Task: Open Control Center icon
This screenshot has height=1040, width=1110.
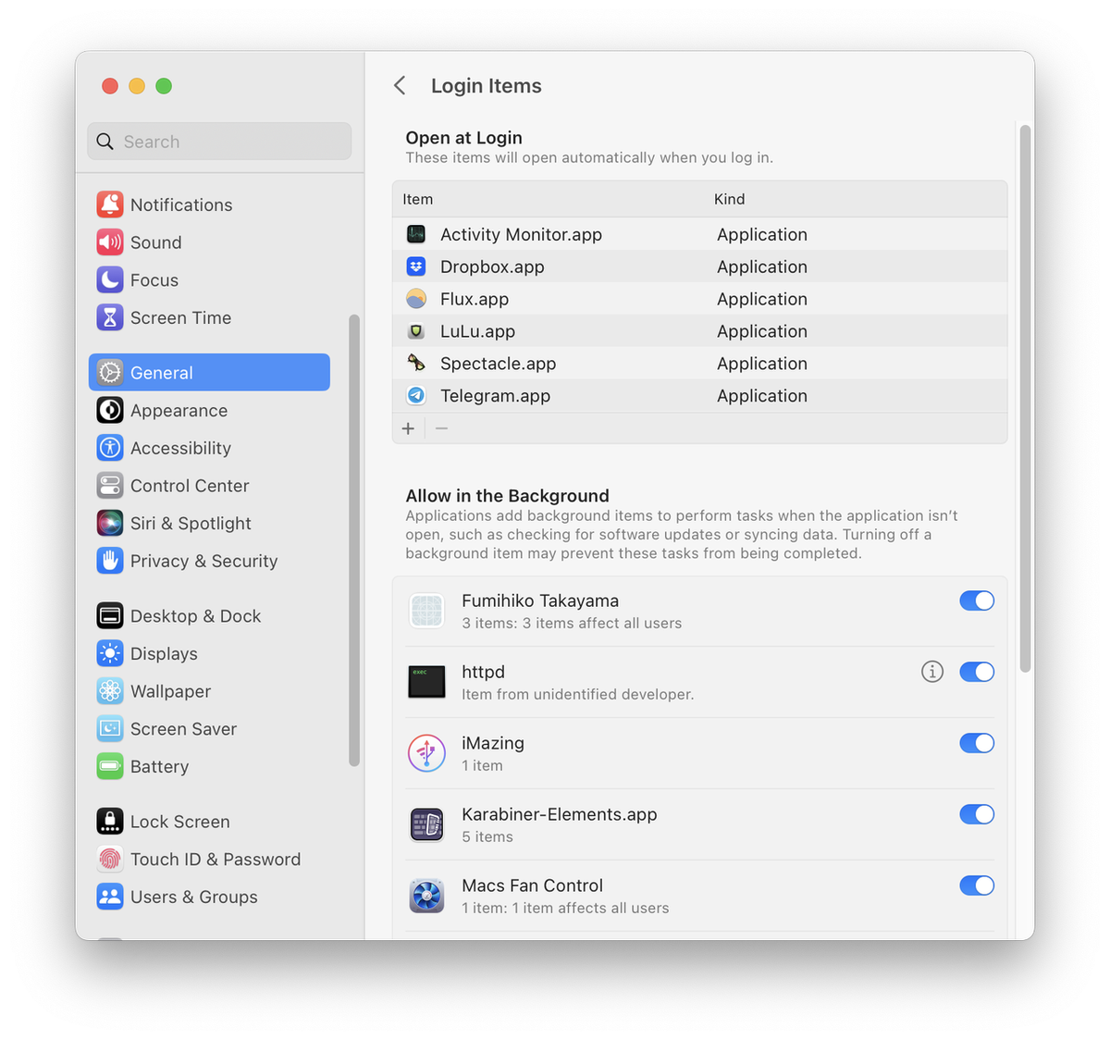Action: pos(110,485)
